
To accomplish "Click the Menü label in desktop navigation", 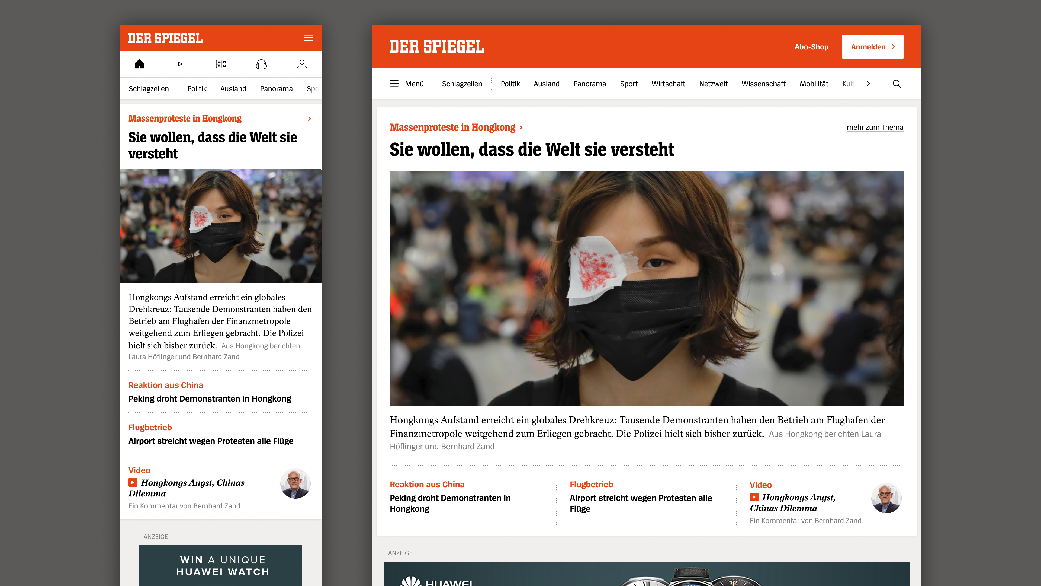I will 414,84.
